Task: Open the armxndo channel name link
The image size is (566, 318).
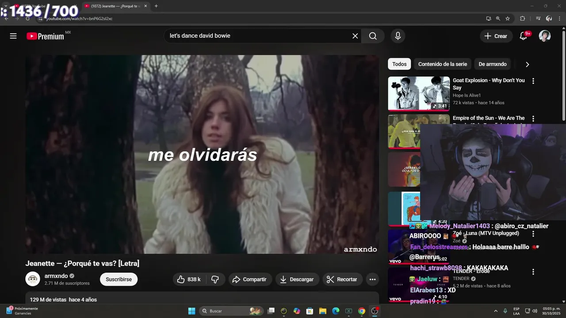Action: pyautogui.click(x=56, y=276)
